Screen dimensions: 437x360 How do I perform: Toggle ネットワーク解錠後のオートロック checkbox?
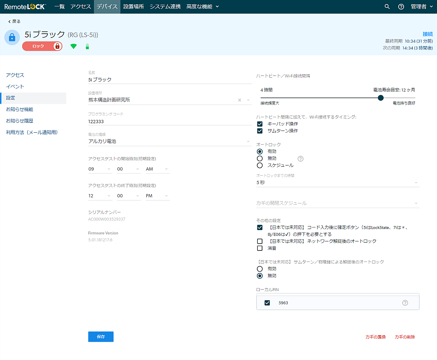coord(260,241)
